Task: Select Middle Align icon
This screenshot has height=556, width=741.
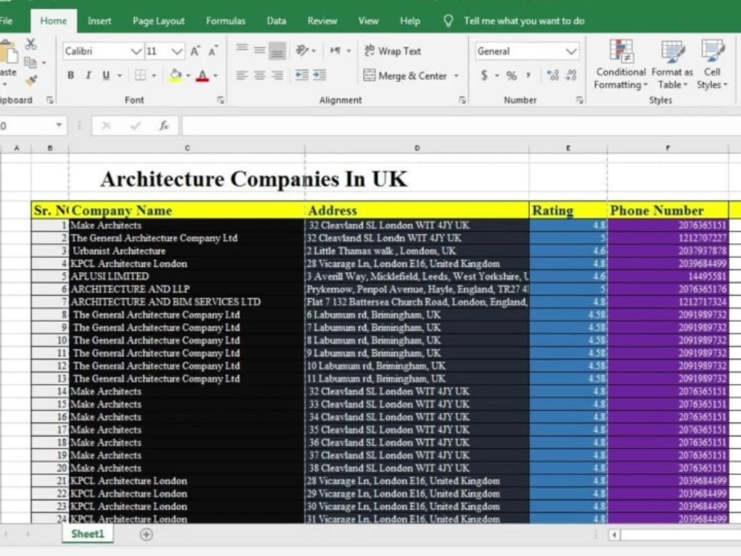Action: 259,50
